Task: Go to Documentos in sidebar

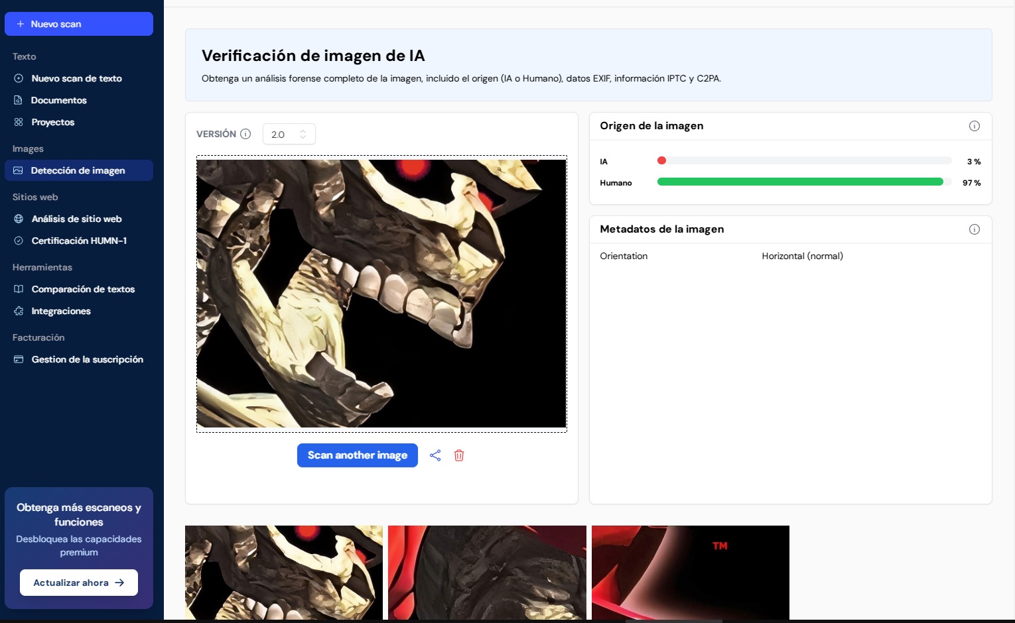Action: coord(58,100)
